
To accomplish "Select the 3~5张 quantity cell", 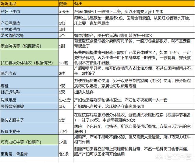I will tap(65, 11).
